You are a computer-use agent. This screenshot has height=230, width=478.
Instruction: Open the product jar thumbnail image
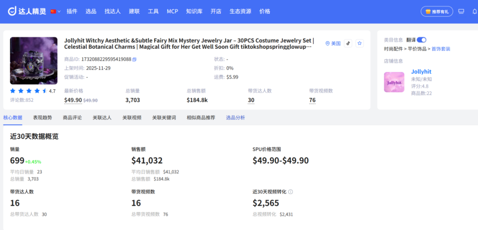coord(34,61)
